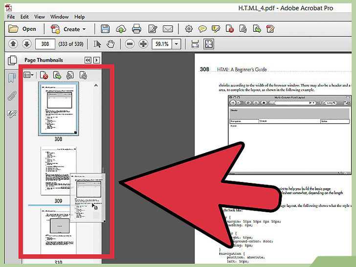Click the page count text (333 of 539)
Screen dimensions: 356x267
[71, 44]
